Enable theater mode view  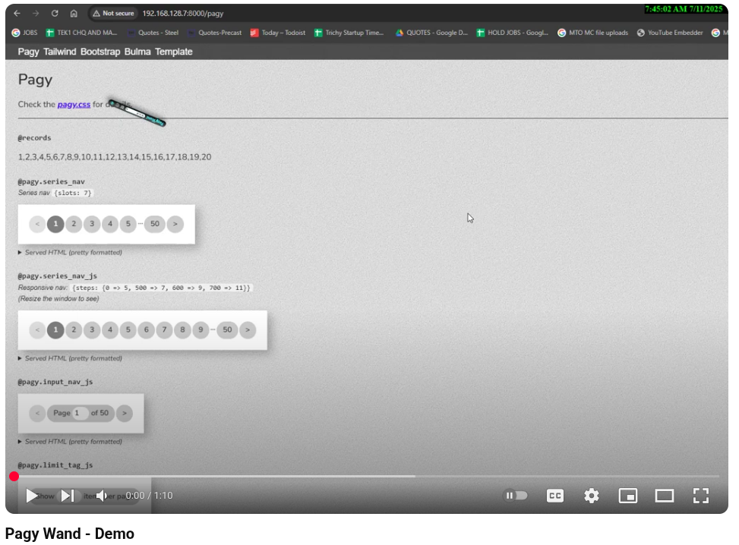pos(665,496)
